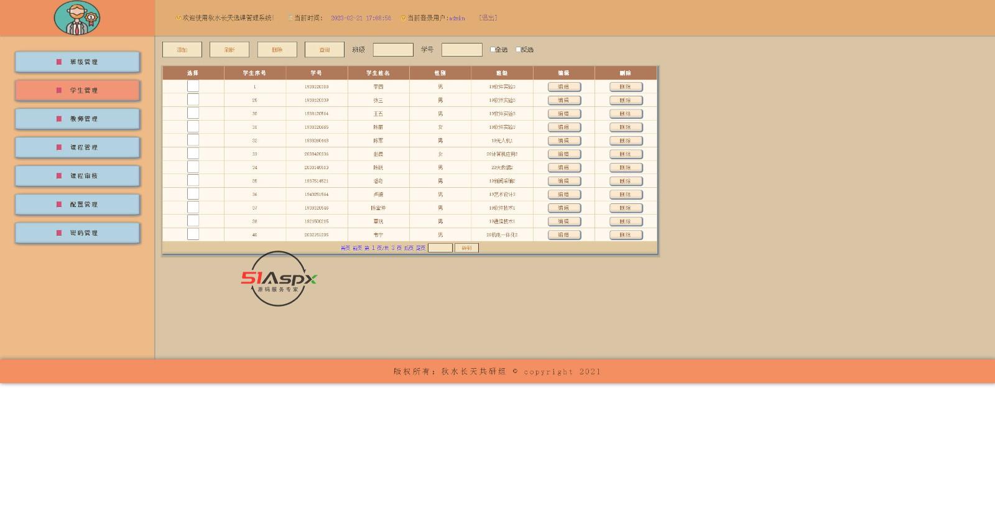
Task: Click the student avatar logo icon
Action: pos(76,18)
